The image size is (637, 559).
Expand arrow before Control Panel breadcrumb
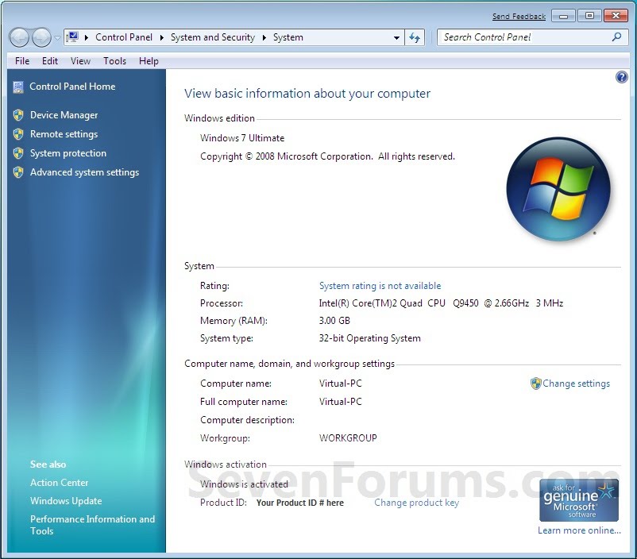pos(87,38)
